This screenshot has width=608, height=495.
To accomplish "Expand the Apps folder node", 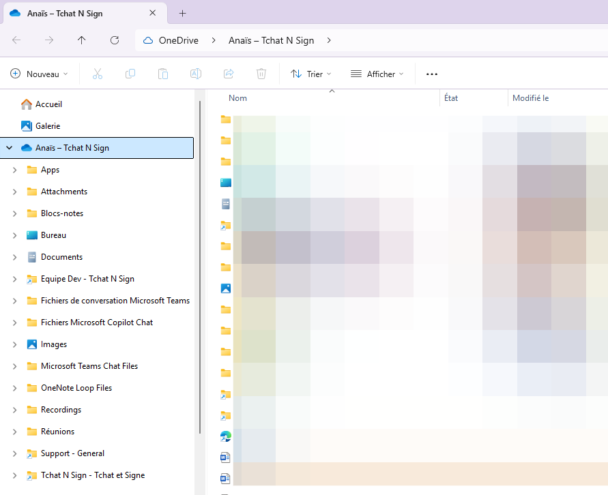I will point(15,170).
